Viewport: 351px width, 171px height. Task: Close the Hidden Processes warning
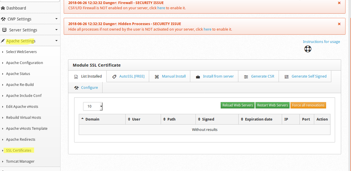click(x=339, y=24)
